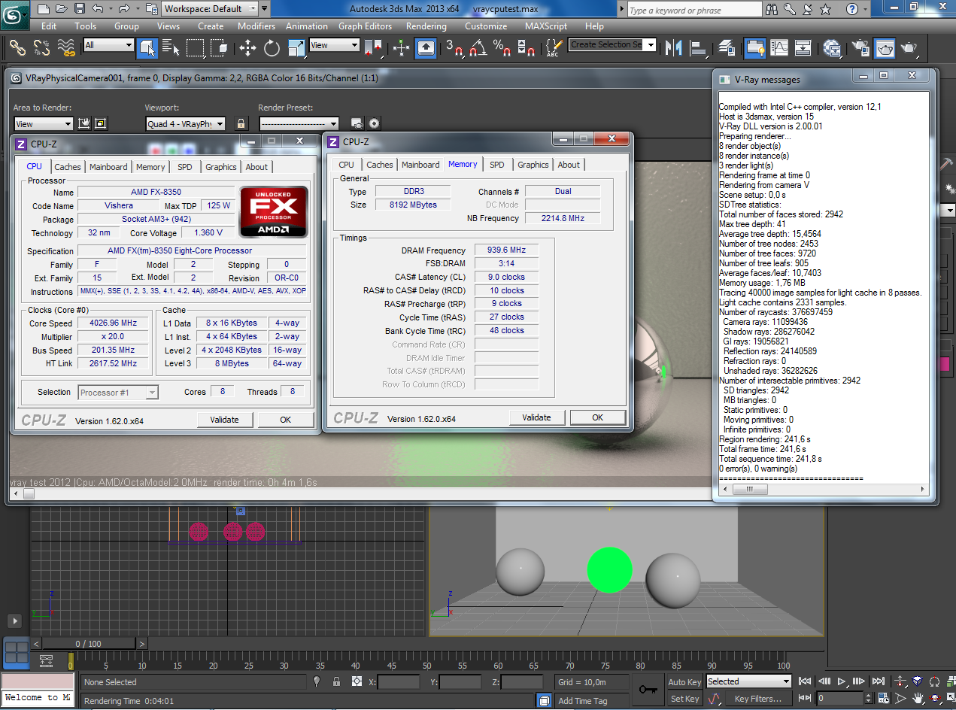Open the Material Editor
This screenshot has height=710, width=956.
point(832,48)
